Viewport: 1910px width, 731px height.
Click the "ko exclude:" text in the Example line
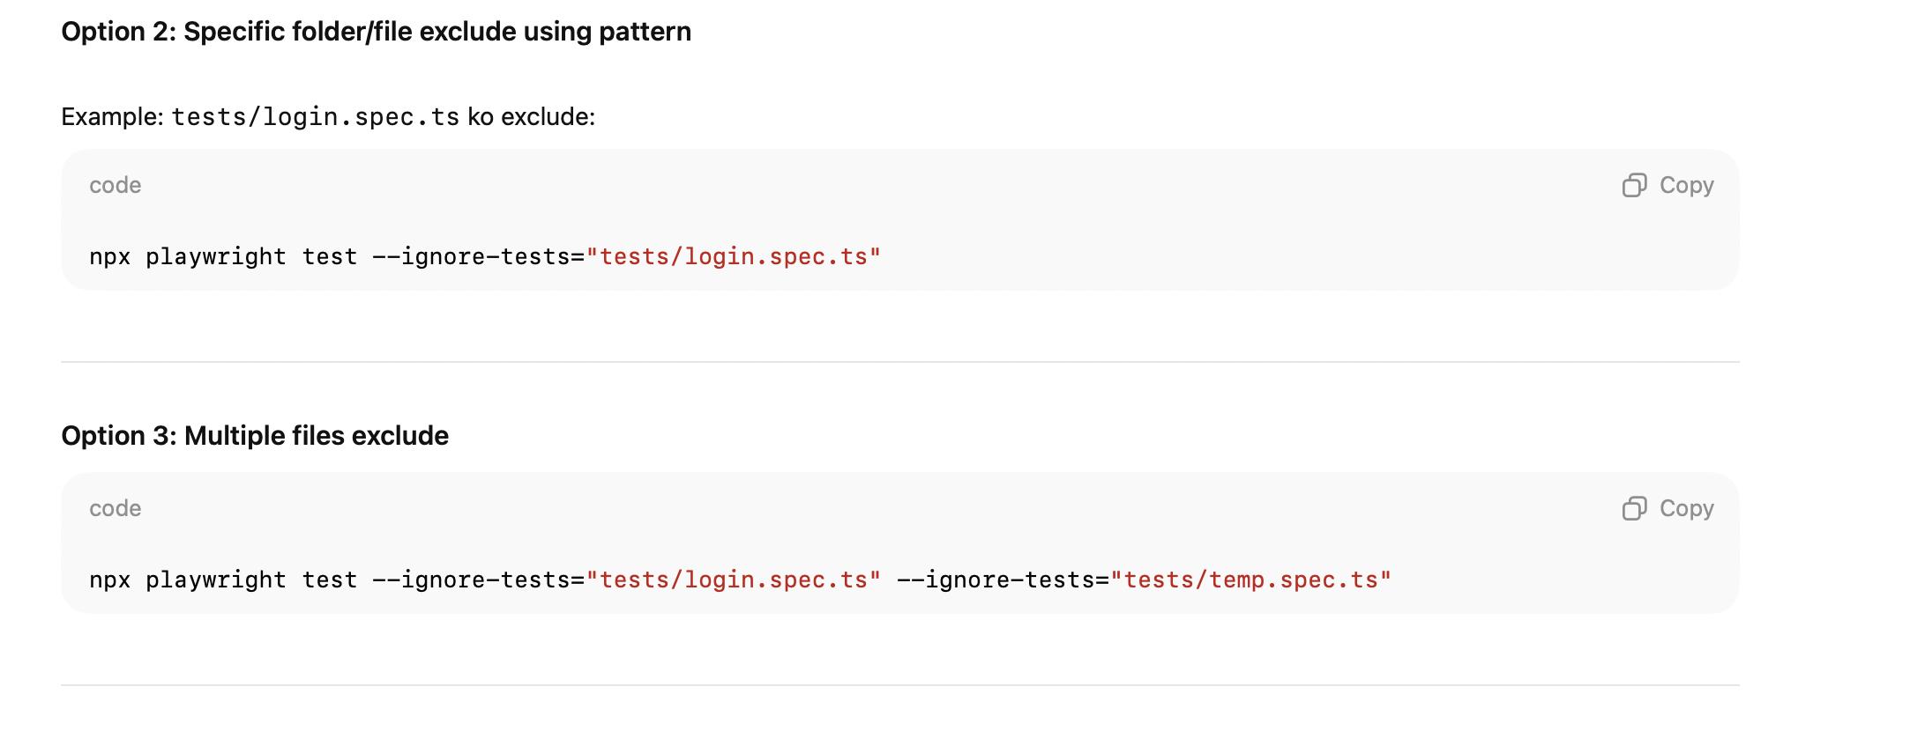click(x=531, y=117)
